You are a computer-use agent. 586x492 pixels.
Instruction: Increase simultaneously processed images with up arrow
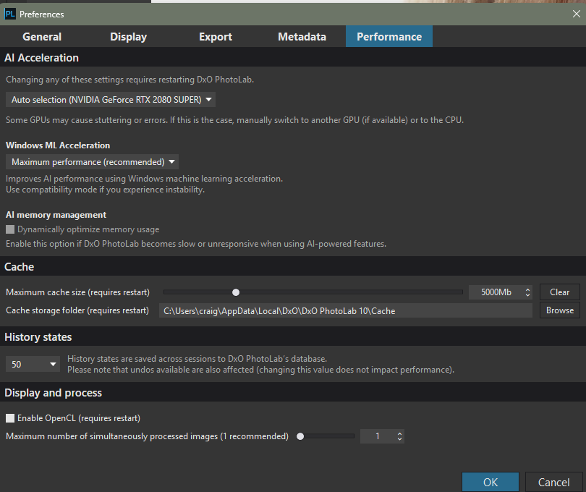tap(399, 433)
